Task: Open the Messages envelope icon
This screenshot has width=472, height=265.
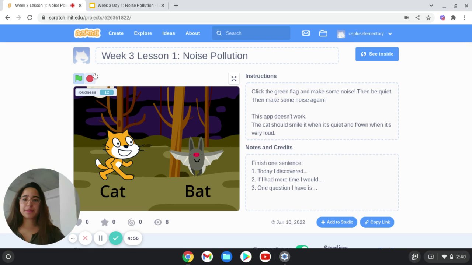Action: (306, 33)
